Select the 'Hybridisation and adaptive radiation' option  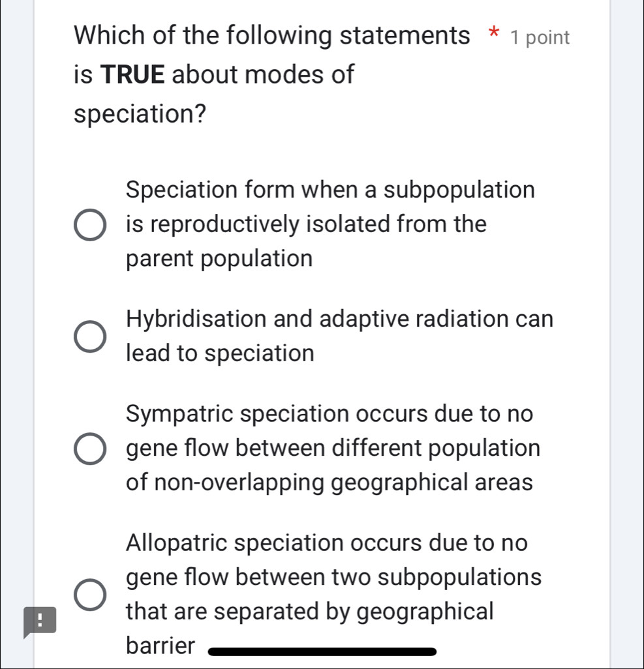[90, 336]
